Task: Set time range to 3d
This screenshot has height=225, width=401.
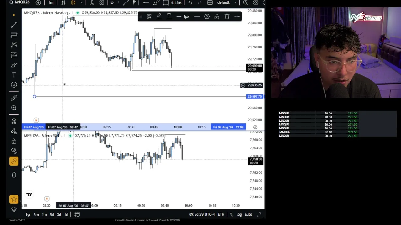Action: point(59,214)
